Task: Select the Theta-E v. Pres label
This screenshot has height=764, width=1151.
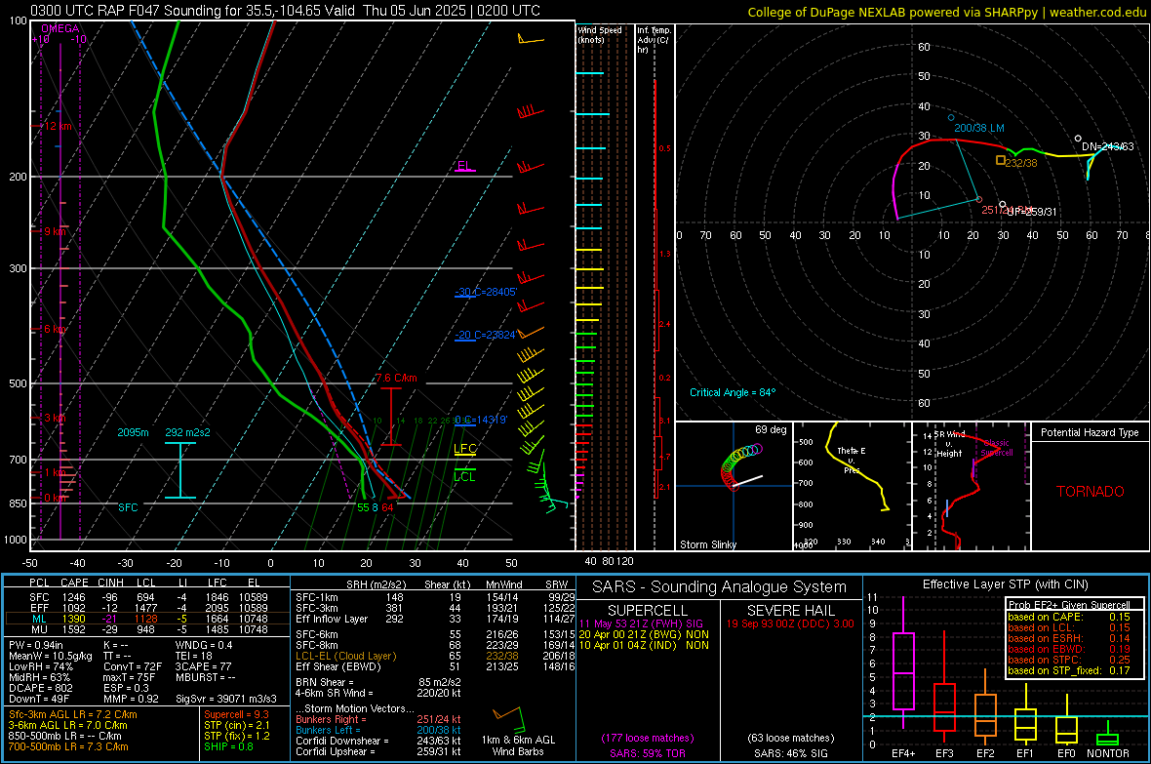Action: [x=852, y=461]
